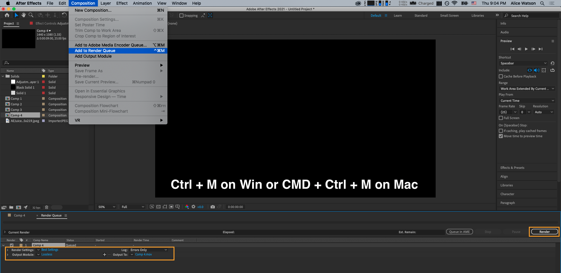561x273 pixels.
Task: Step back one frame in Preview panel
Action: pyautogui.click(x=519, y=49)
